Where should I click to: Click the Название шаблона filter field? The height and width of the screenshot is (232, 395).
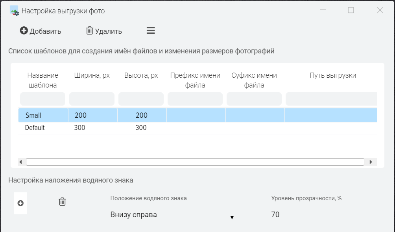(x=42, y=99)
